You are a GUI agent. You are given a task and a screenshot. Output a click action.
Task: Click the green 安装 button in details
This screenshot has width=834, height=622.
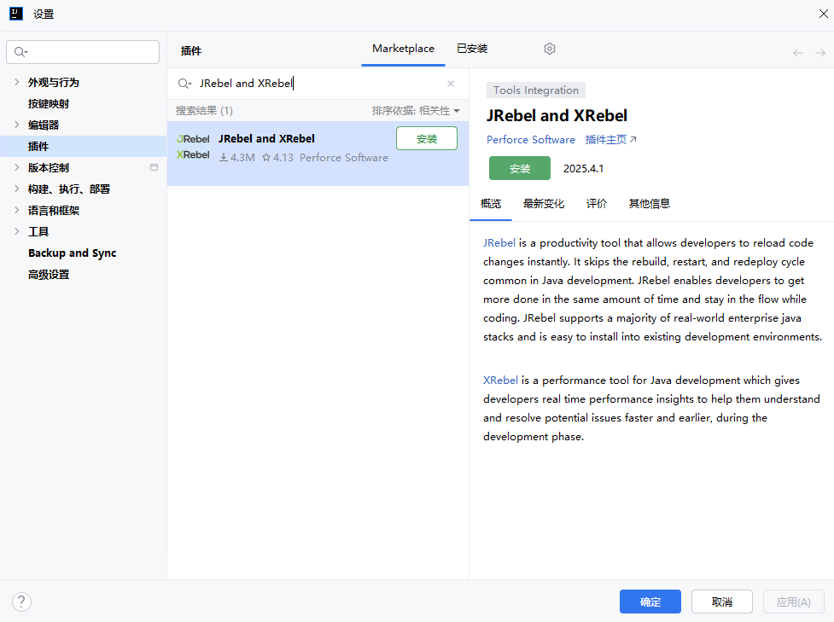[520, 169]
